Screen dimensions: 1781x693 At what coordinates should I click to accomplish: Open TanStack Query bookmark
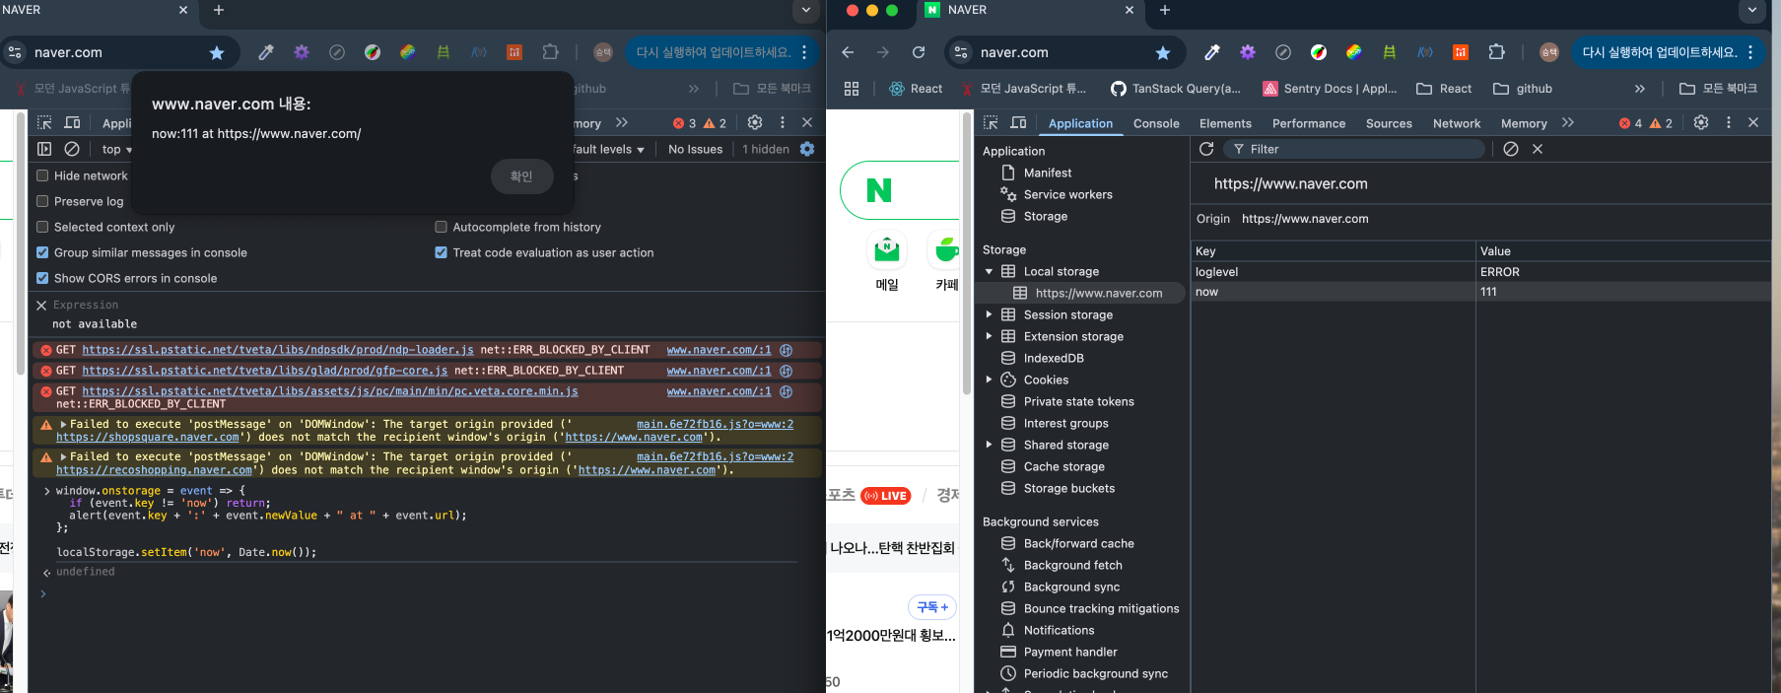[1176, 89]
